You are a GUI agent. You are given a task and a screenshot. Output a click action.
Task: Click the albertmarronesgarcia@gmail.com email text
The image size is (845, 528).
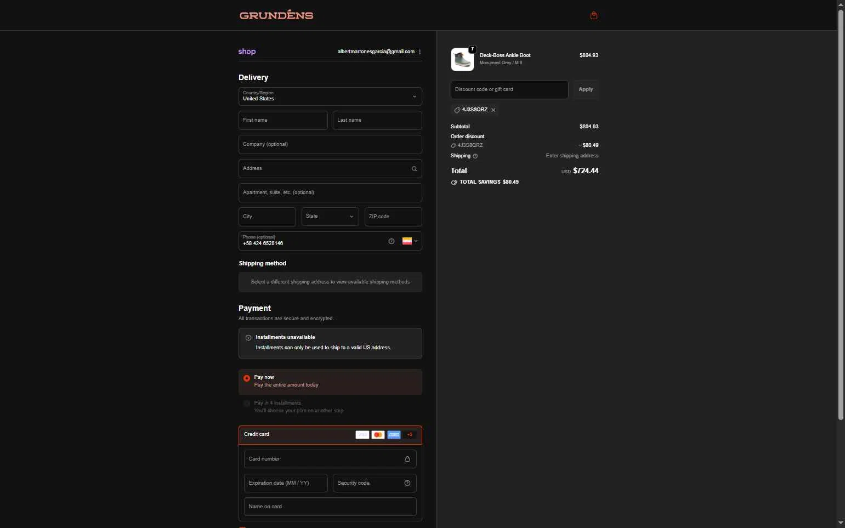pos(376,52)
